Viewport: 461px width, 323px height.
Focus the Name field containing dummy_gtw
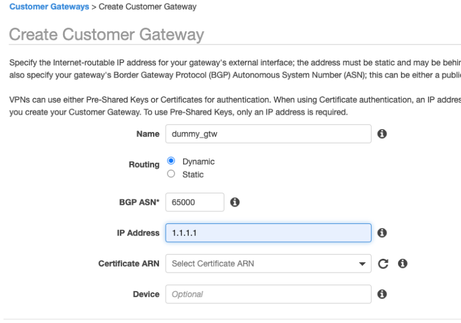point(268,134)
